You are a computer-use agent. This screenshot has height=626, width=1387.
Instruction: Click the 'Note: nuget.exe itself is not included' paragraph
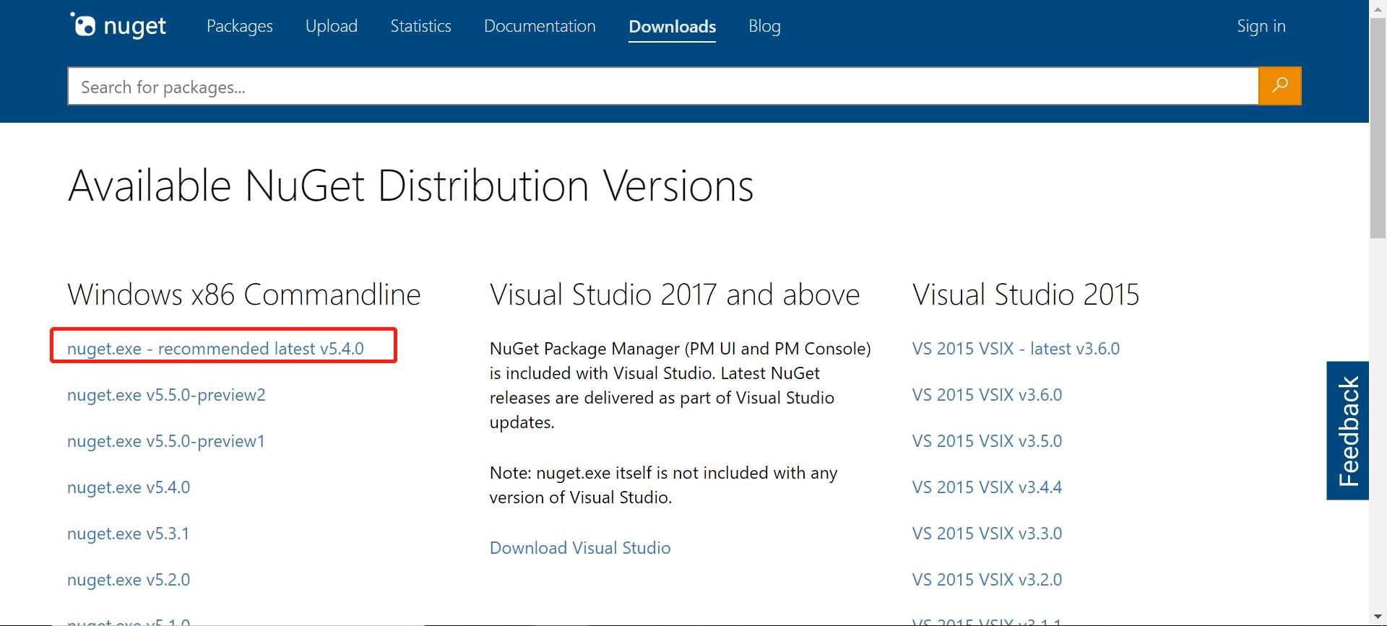click(663, 485)
